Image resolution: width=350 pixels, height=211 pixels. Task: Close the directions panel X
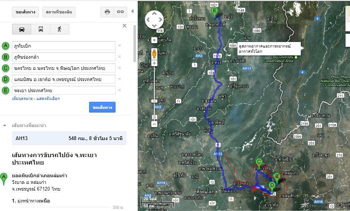(x=124, y=26)
